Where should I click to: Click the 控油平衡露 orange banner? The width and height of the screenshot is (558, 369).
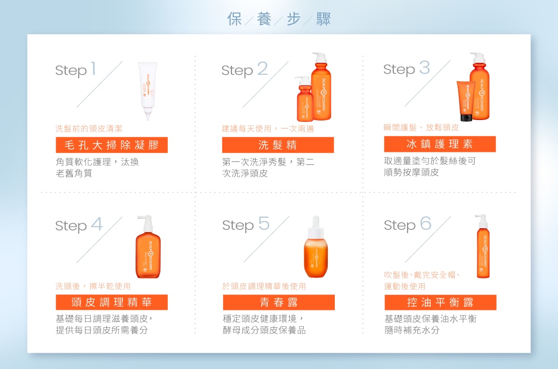point(441,302)
